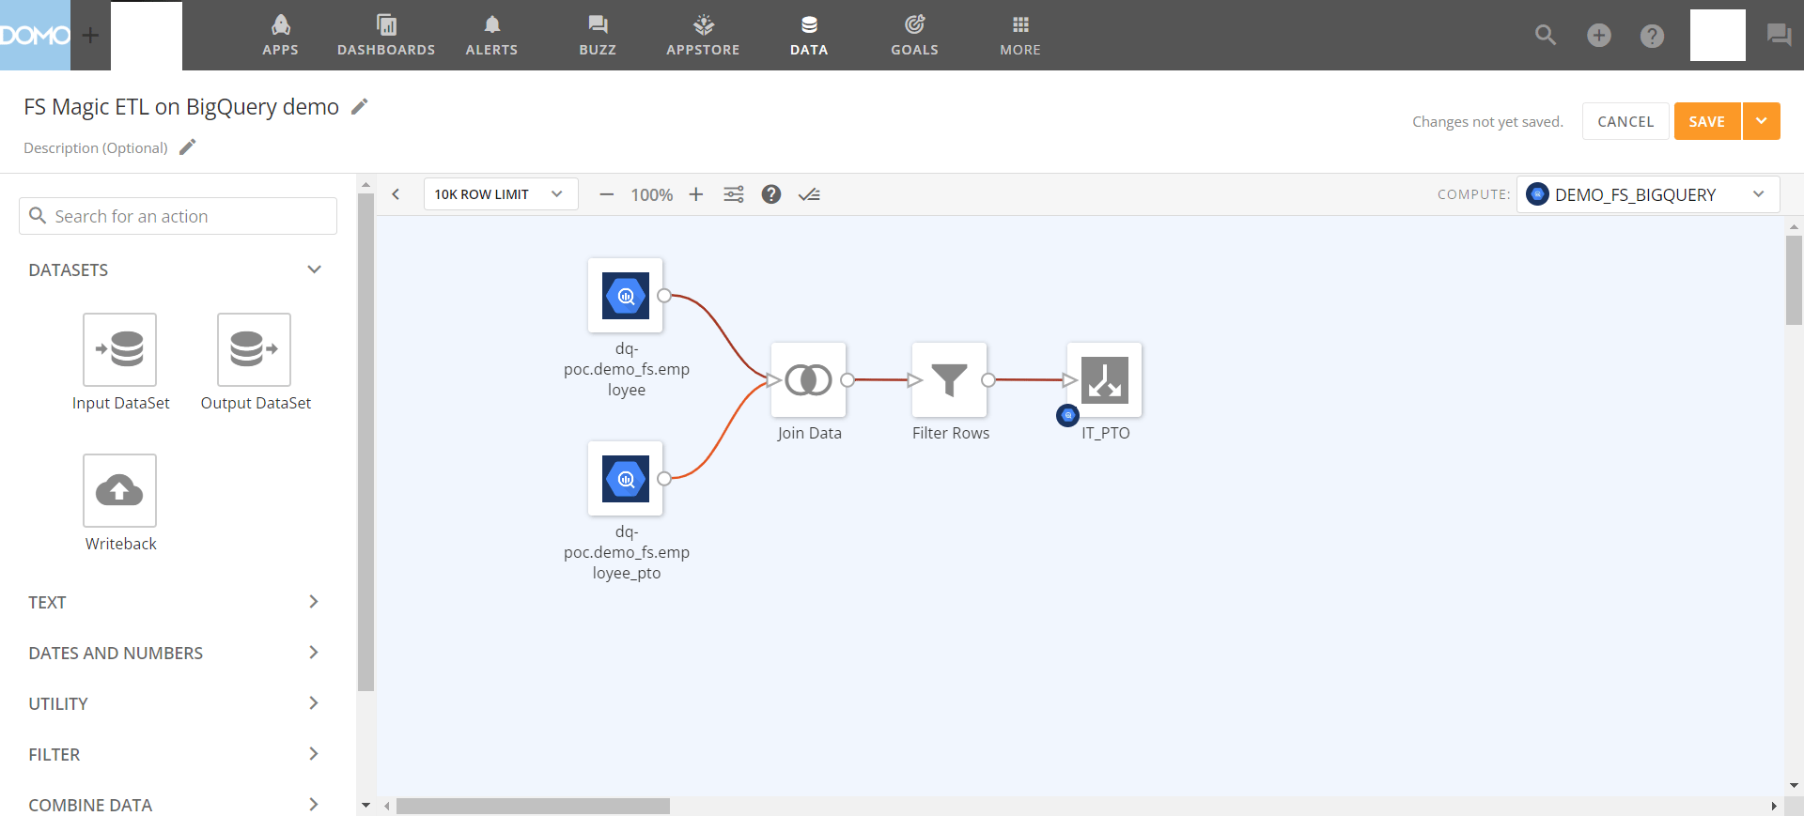Zoom out with the minus icon
Viewport: 1804px width, 816px height.
606,194
